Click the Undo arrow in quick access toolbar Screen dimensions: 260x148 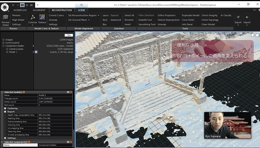pos(13,5)
